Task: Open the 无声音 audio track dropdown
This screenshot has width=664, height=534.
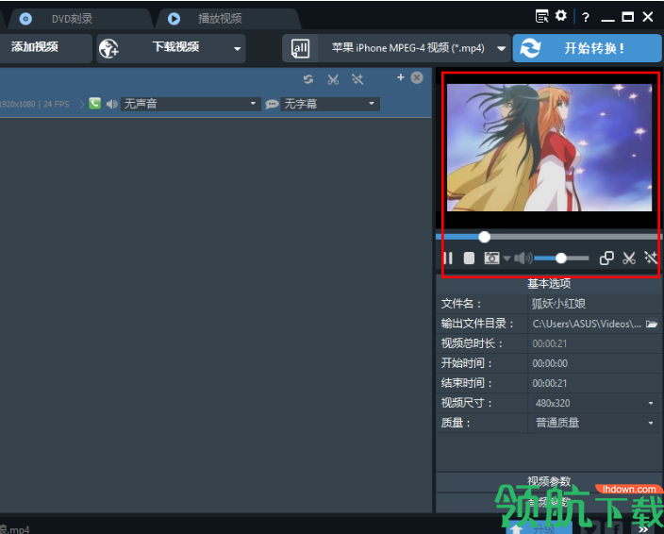Action: 191,104
